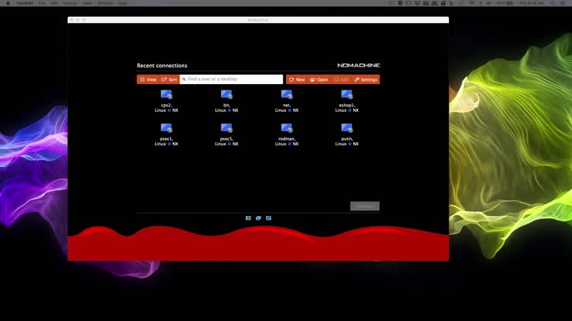This screenshot has width=572, height=321.
Task: Open the Help menu in the menu bar
Action: click(x=122, y=3)
